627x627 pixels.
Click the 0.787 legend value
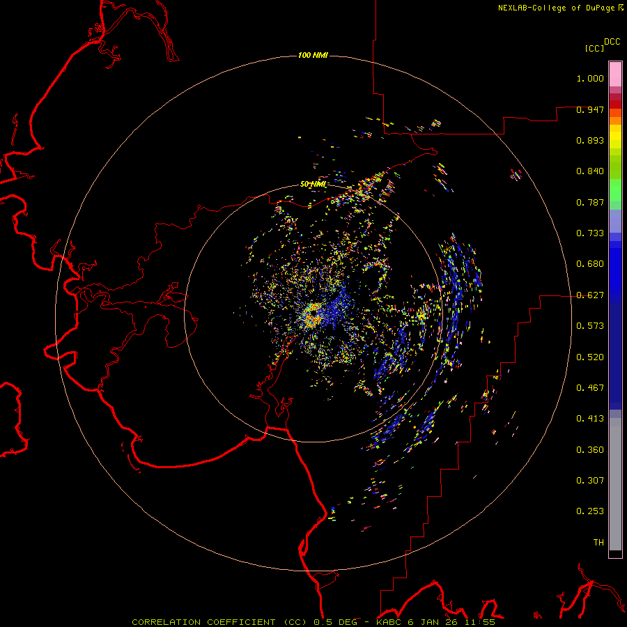[590, 202]
